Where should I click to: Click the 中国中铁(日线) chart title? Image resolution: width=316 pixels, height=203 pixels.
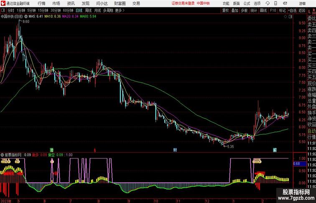click(12, 17)
